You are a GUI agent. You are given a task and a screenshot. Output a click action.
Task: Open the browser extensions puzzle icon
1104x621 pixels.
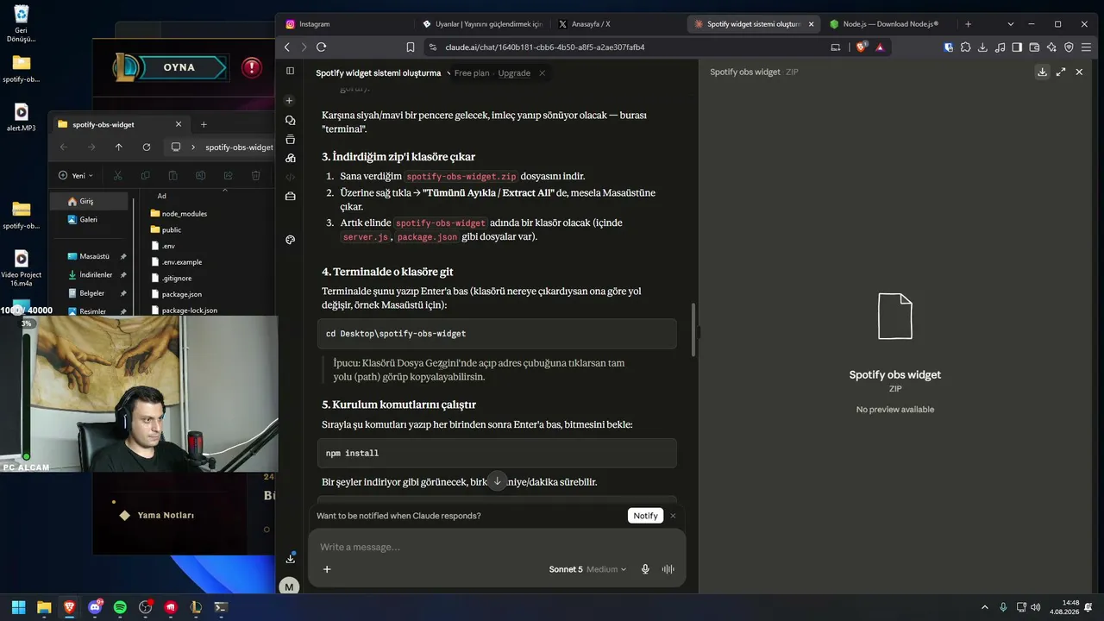click(965, 47)
